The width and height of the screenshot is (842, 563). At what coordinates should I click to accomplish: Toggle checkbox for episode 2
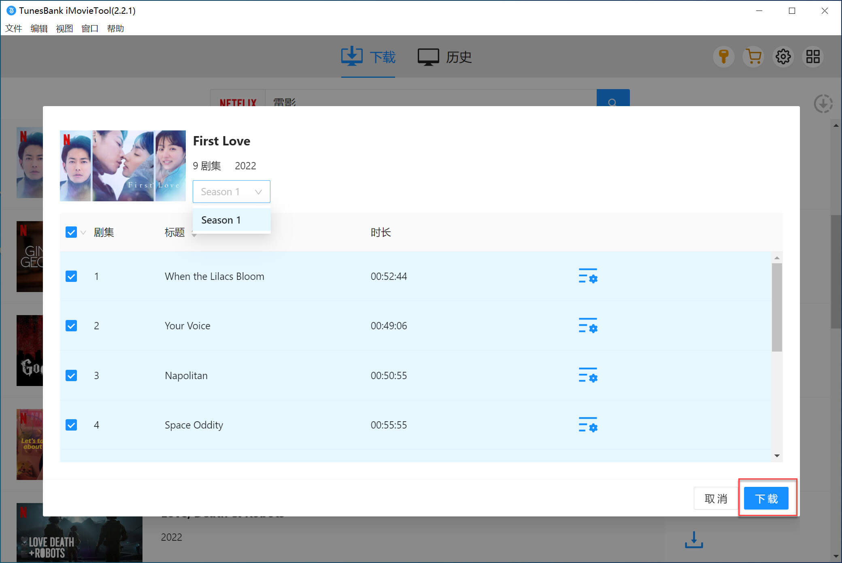pos(71,325)
